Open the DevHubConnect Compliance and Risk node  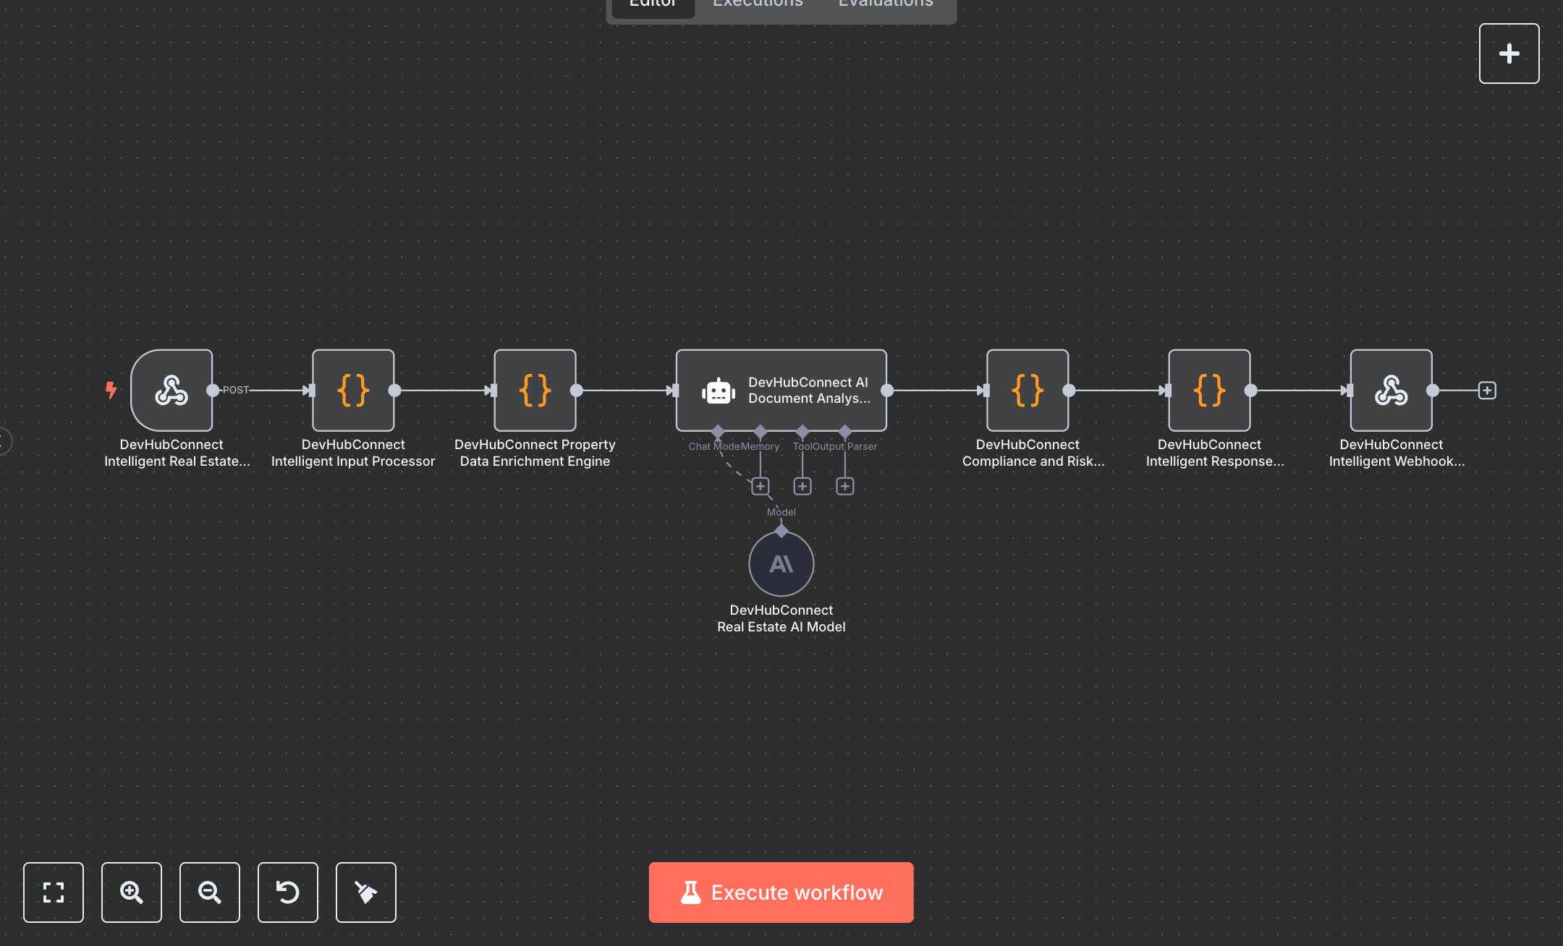(x=1028, y=391)
